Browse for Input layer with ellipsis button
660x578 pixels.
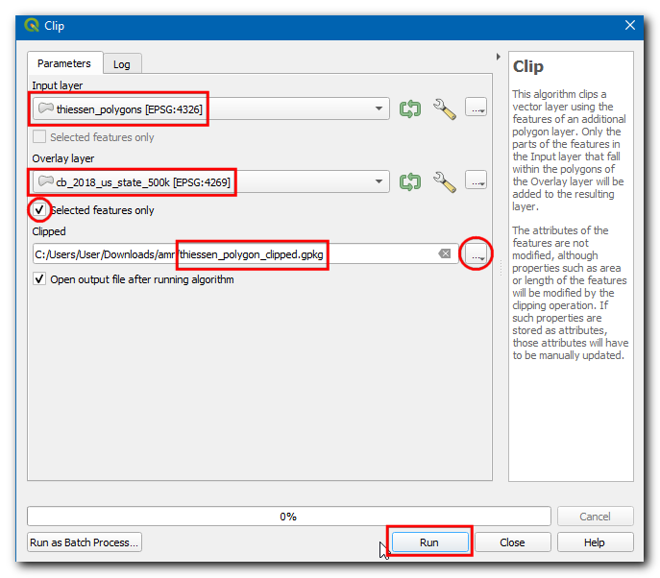pyautogui.click(x=476, y=108)
